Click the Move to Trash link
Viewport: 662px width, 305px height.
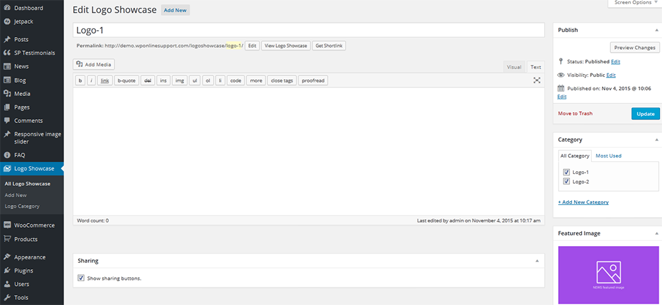(x=575, y=114)
